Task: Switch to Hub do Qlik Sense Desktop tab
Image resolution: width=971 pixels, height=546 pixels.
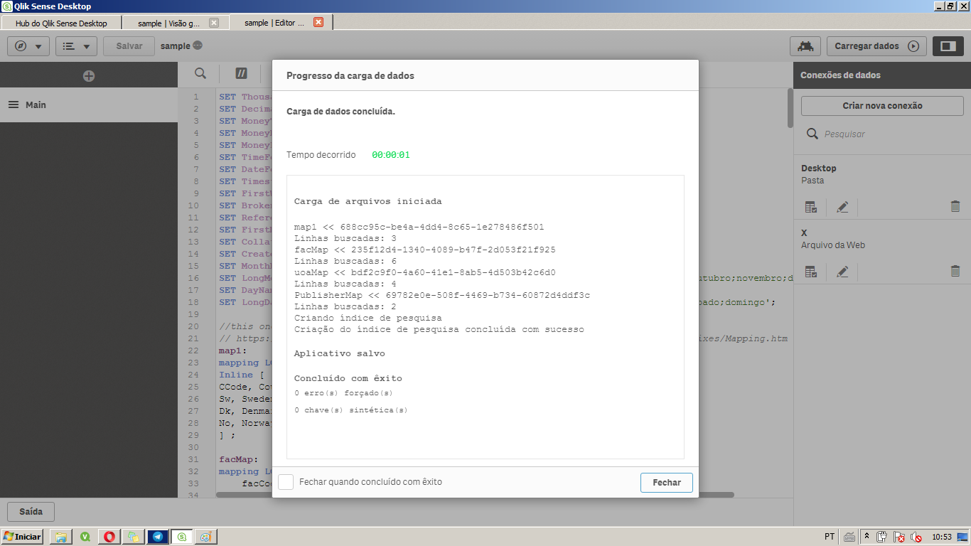Action: (61, 23)
